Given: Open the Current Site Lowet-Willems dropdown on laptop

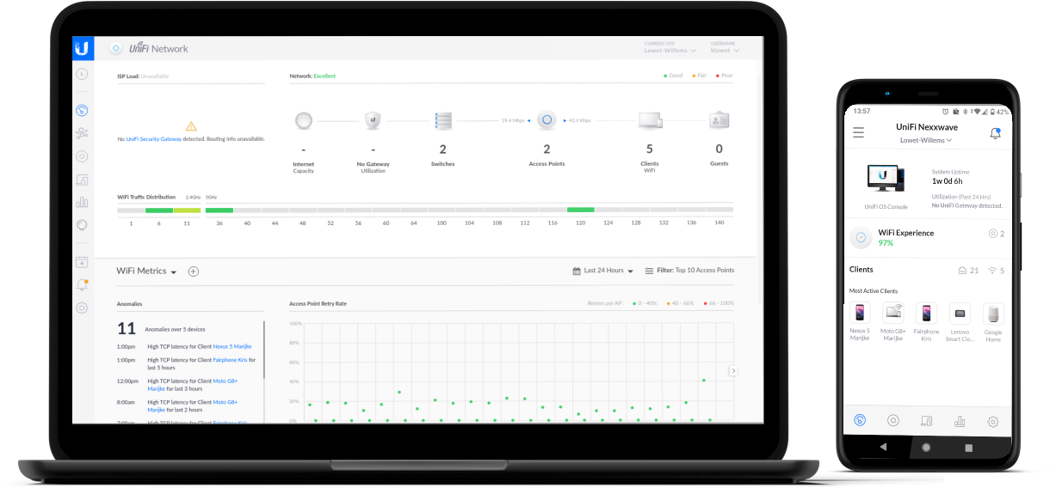Looking at the screenshot, I should pos(670,47).
